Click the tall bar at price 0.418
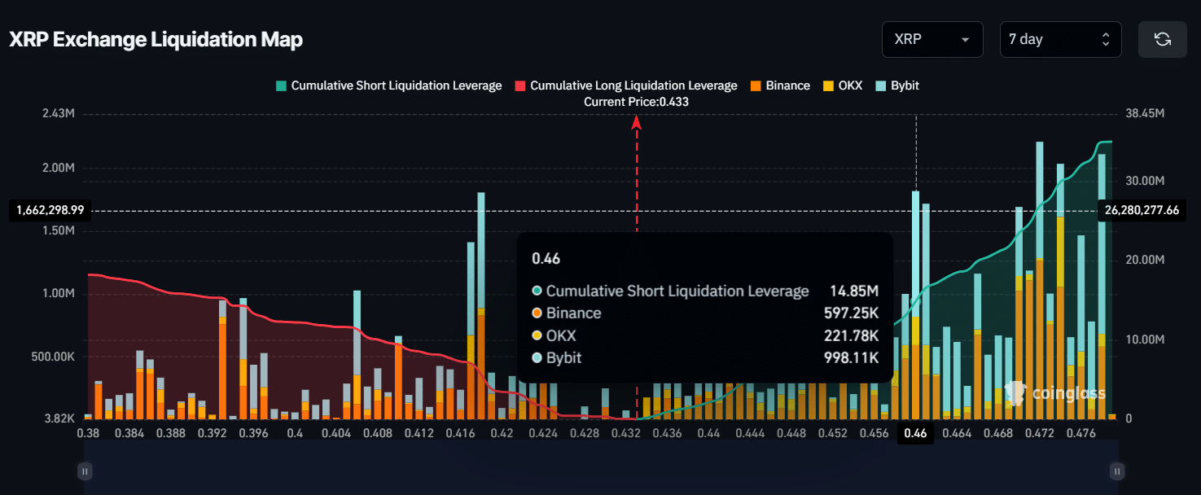 pyautogui.click(x=481, y=244)
